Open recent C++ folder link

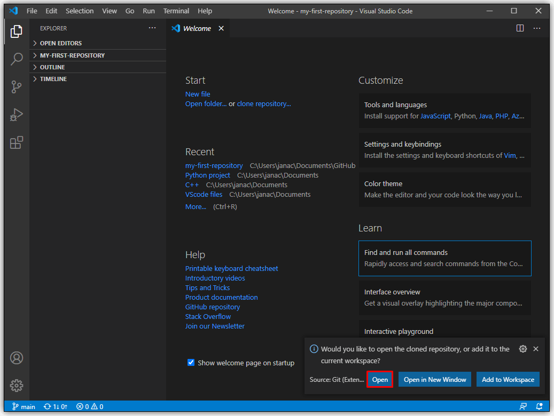coord(192,185)
